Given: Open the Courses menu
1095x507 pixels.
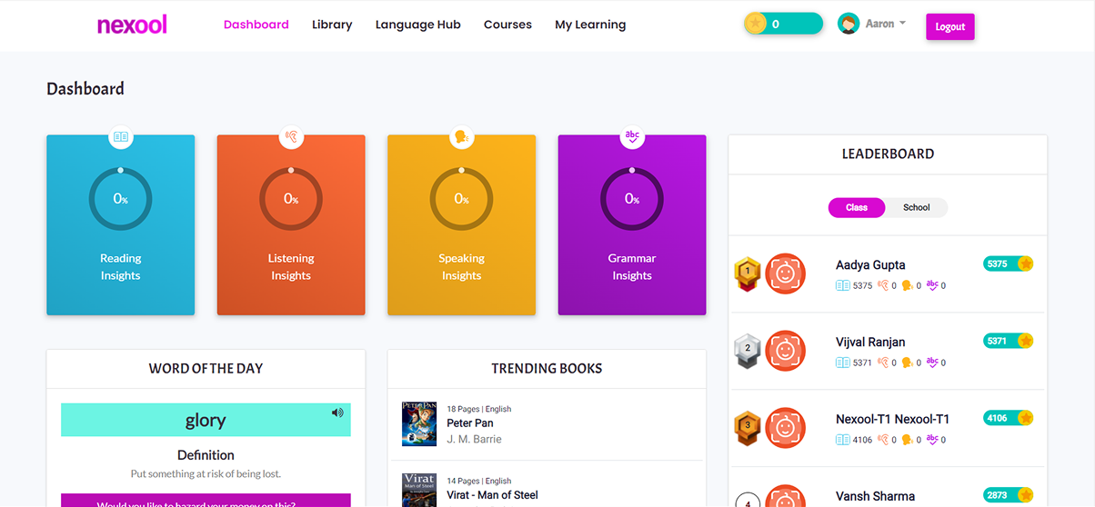Looking at the screenshot, I should 507,25.
